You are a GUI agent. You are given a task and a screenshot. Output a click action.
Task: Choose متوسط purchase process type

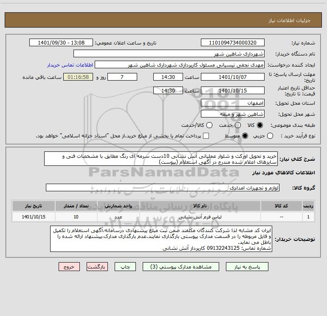(x=245, y=136)
